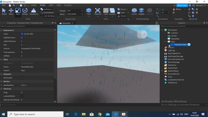Click the Undo arrow in title toolbar
This screenshot has height=117, width=208.
(14, 5)
